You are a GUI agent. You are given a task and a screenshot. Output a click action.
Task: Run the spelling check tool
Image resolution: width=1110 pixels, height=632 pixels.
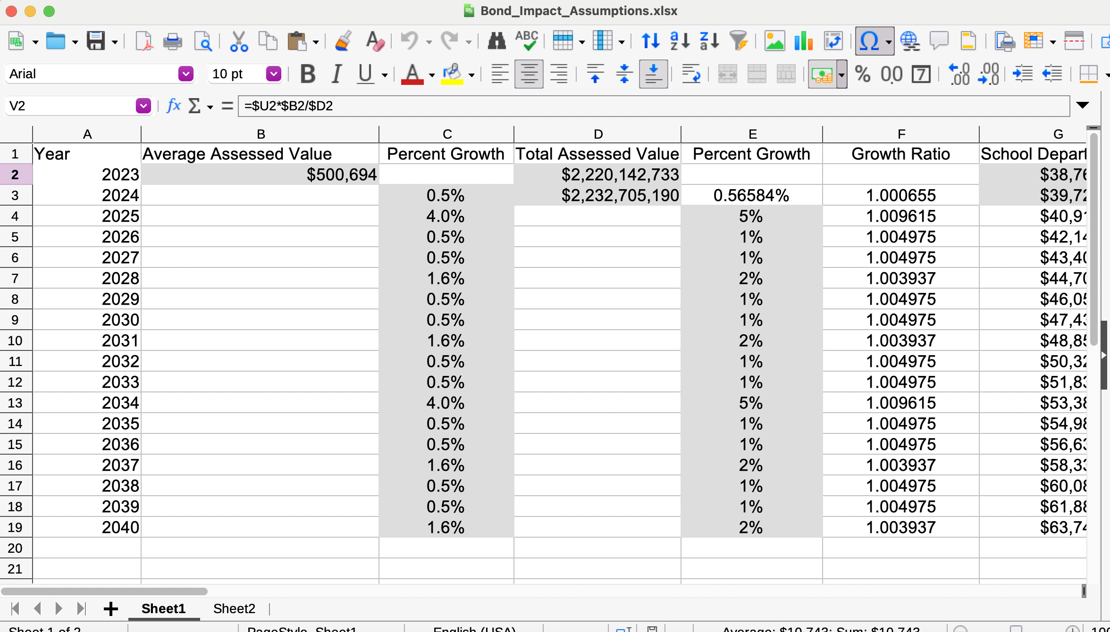pos(527,42)
